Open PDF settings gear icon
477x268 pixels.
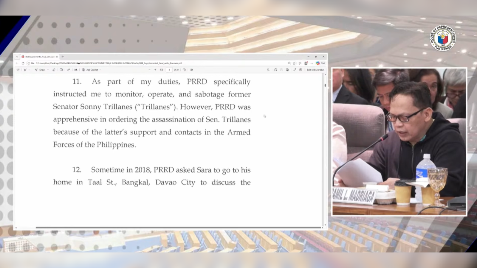click(301, 70)
